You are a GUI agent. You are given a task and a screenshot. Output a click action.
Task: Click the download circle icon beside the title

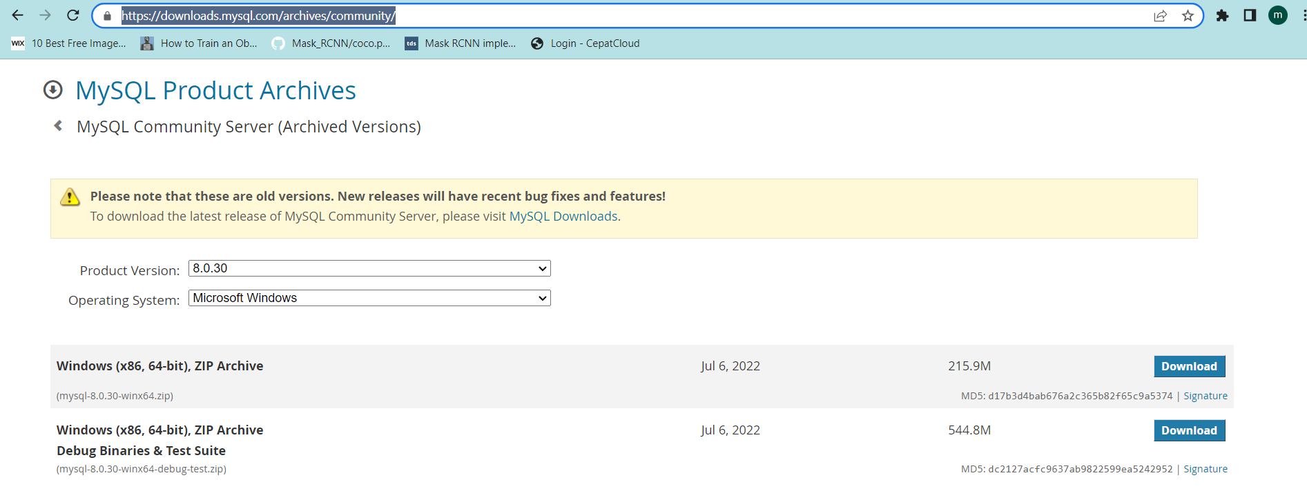[53, 90]
